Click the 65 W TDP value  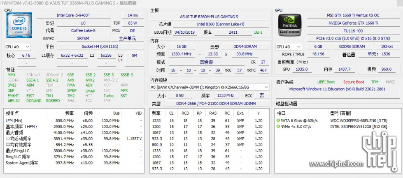tap(133, 23)
